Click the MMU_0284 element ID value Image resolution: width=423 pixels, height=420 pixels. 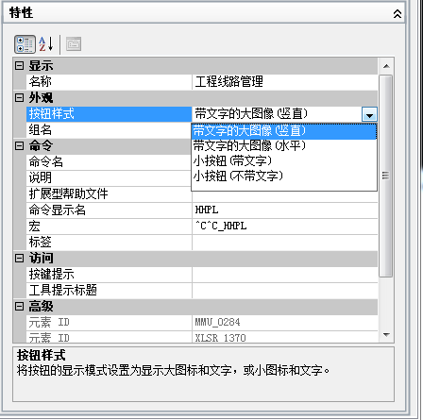(x=285, y=323)
